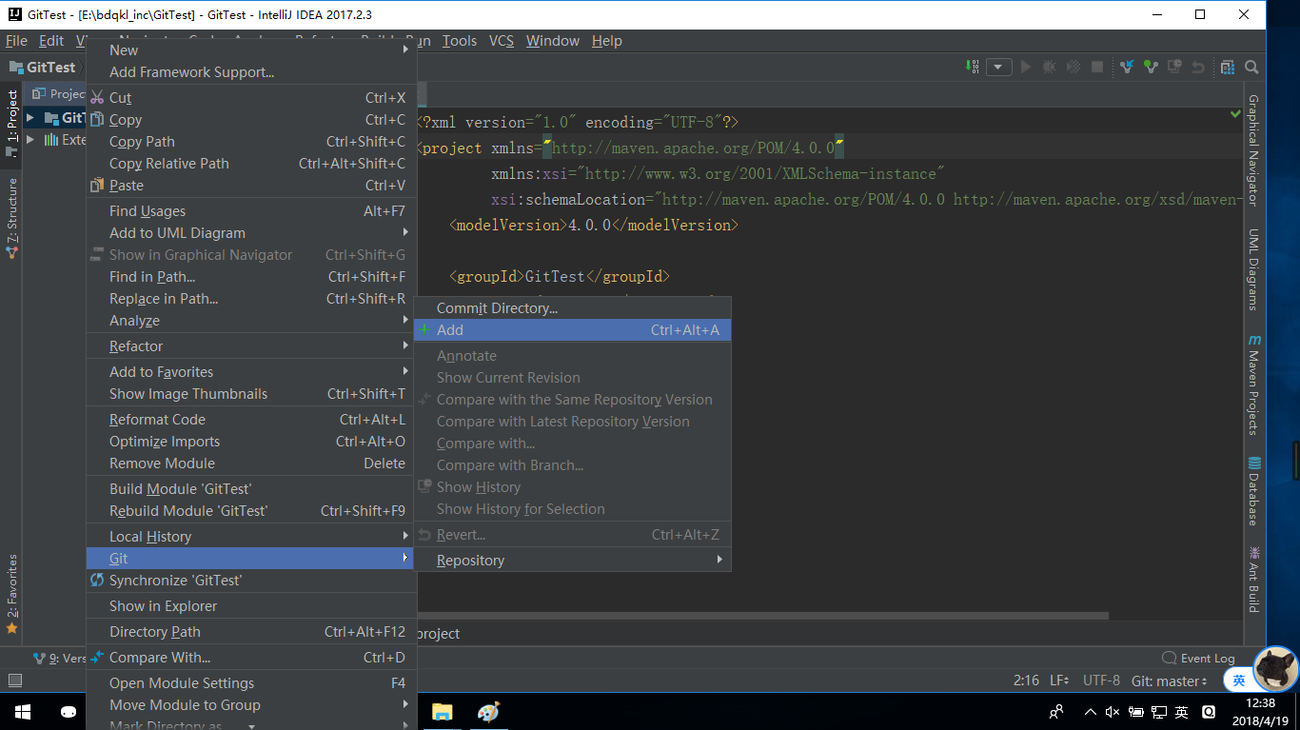Viewport: 1300px width, 730px height.
Task: Click Directory Path entry
Action: click(x=251, y=631)
